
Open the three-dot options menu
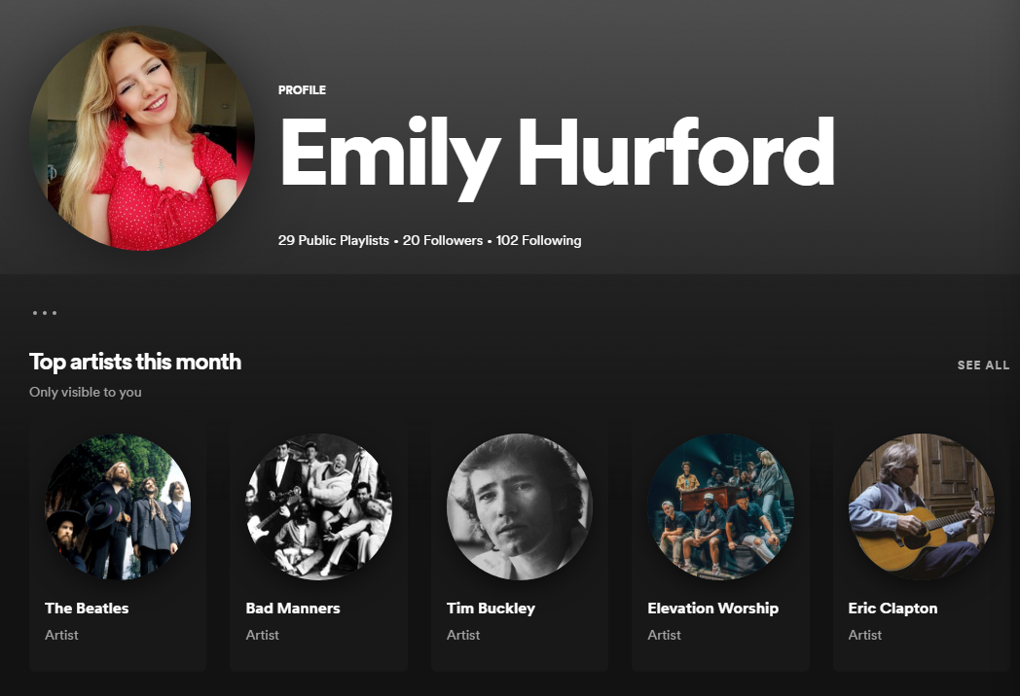[x=45, y=311]
